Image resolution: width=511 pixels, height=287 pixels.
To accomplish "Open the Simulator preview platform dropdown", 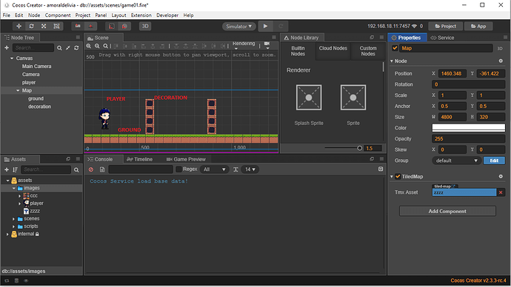I will pyautogui.click(x=238, y=27).
